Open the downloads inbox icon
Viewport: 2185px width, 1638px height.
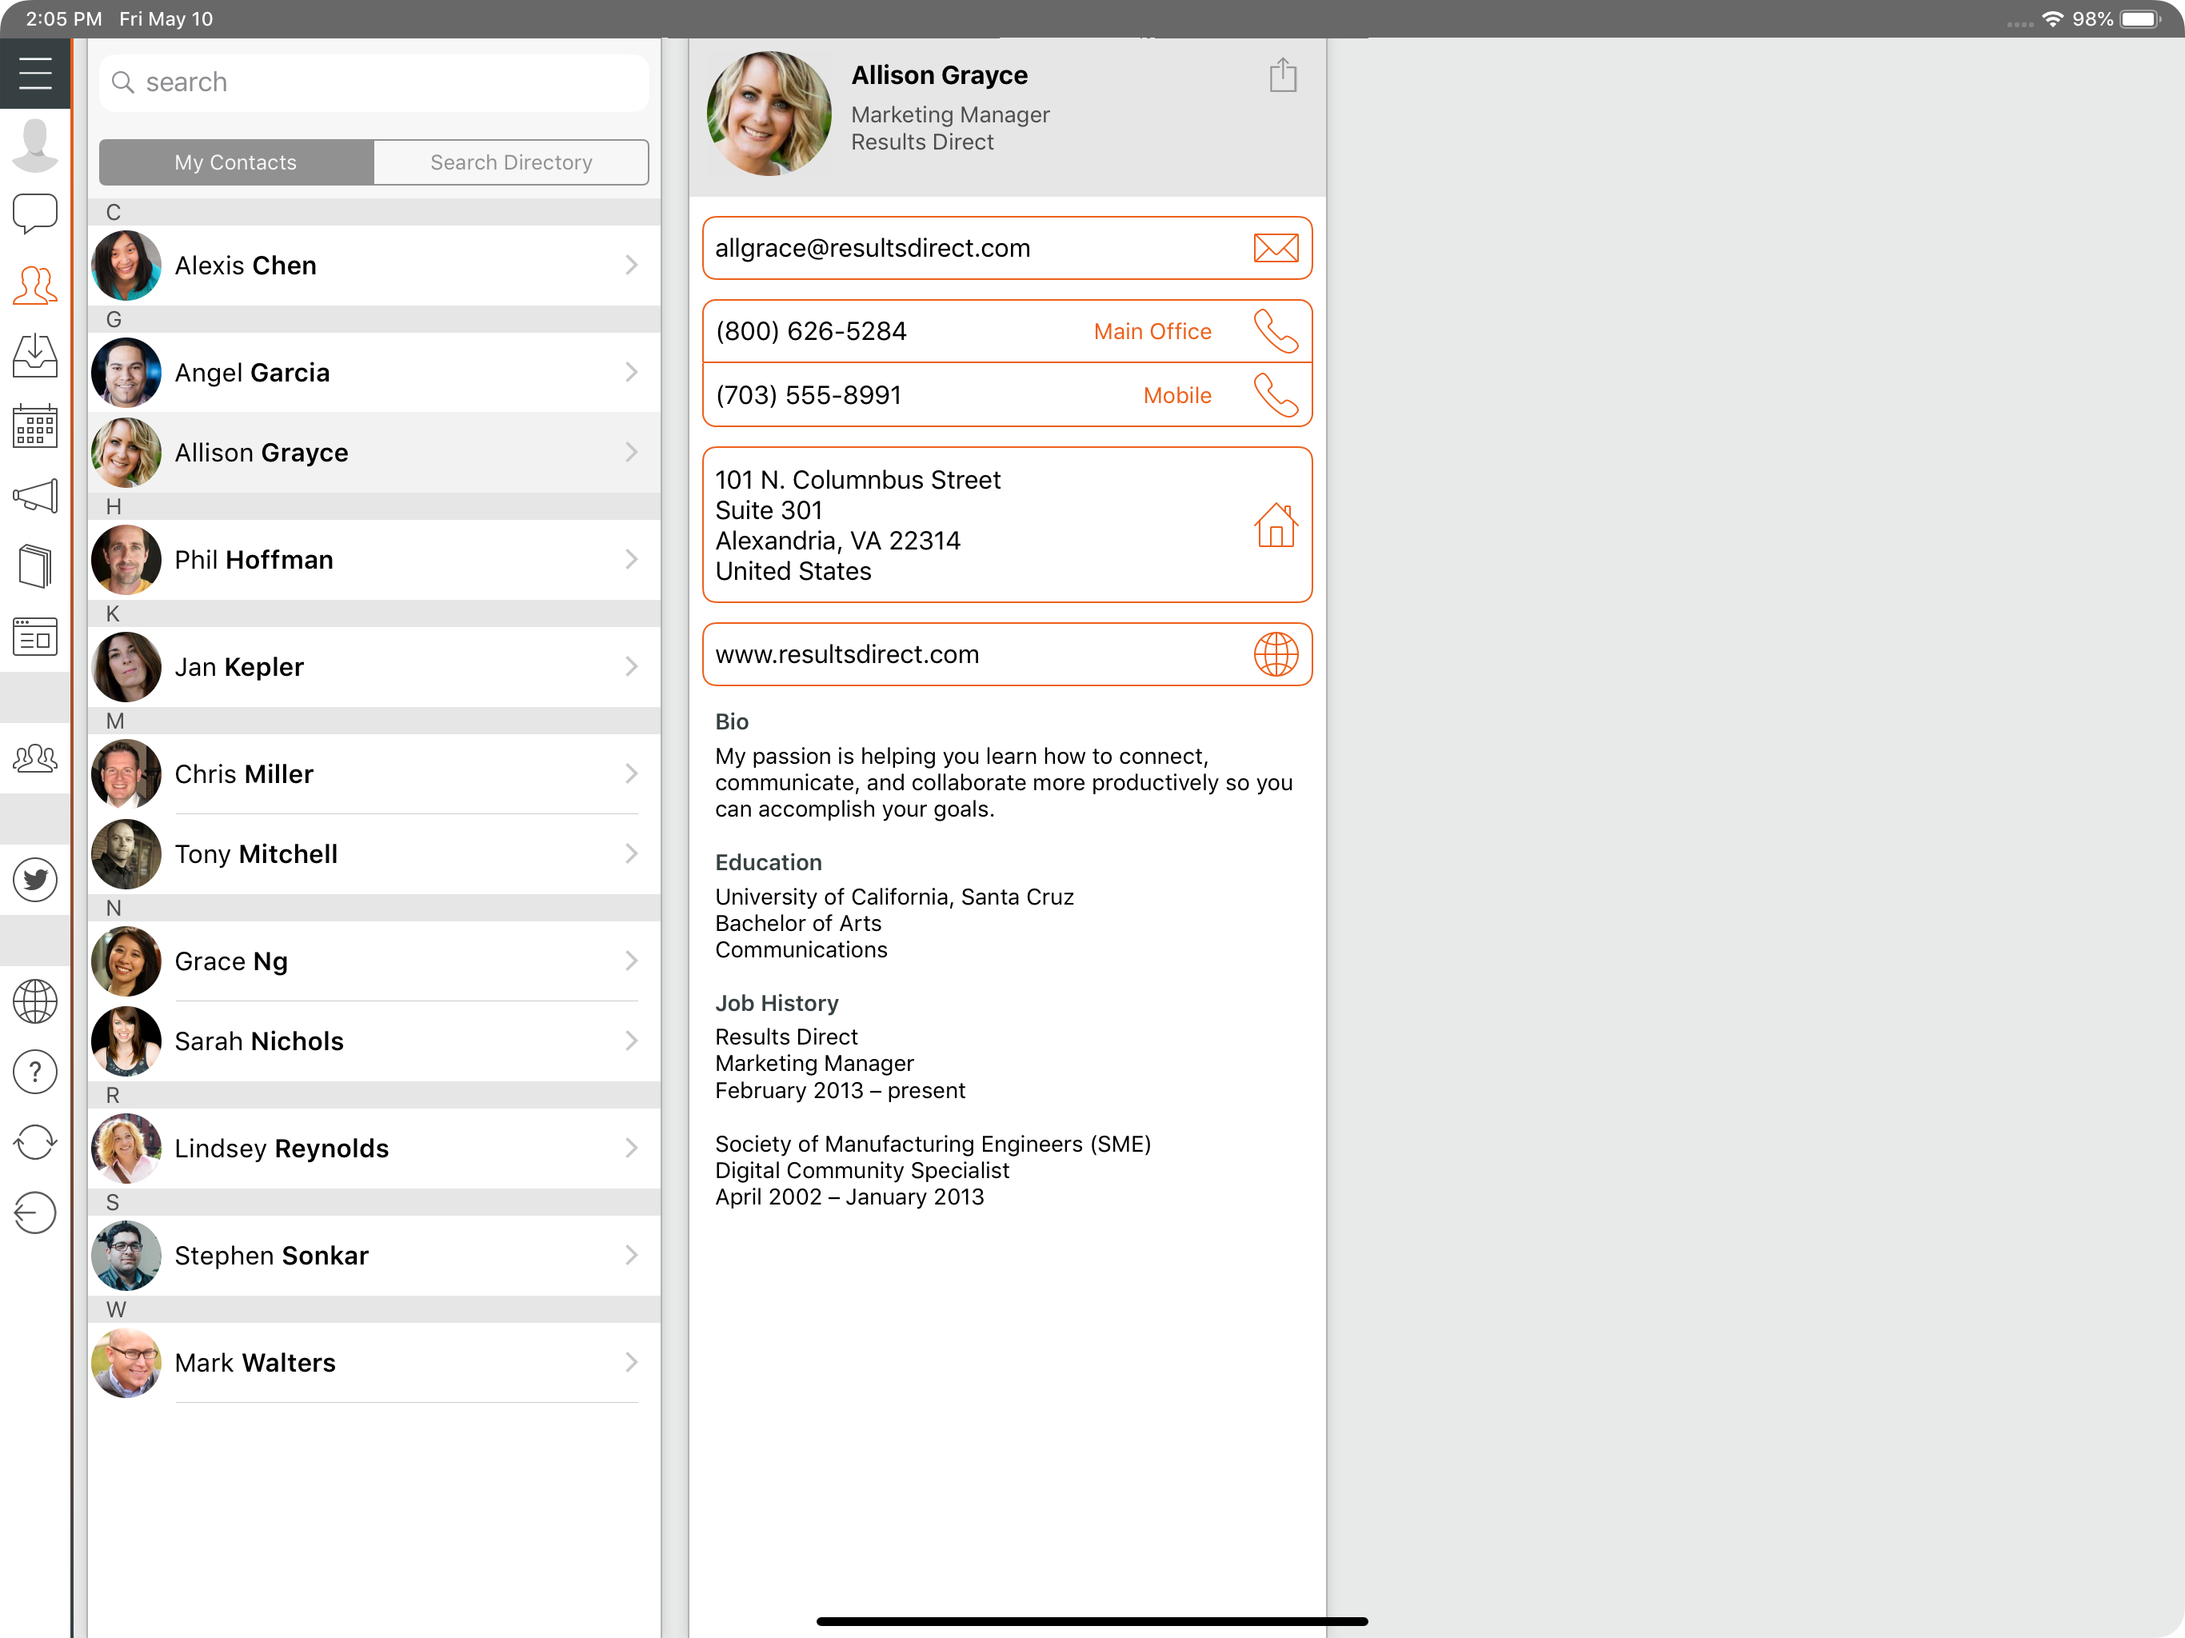click(34, 356)
